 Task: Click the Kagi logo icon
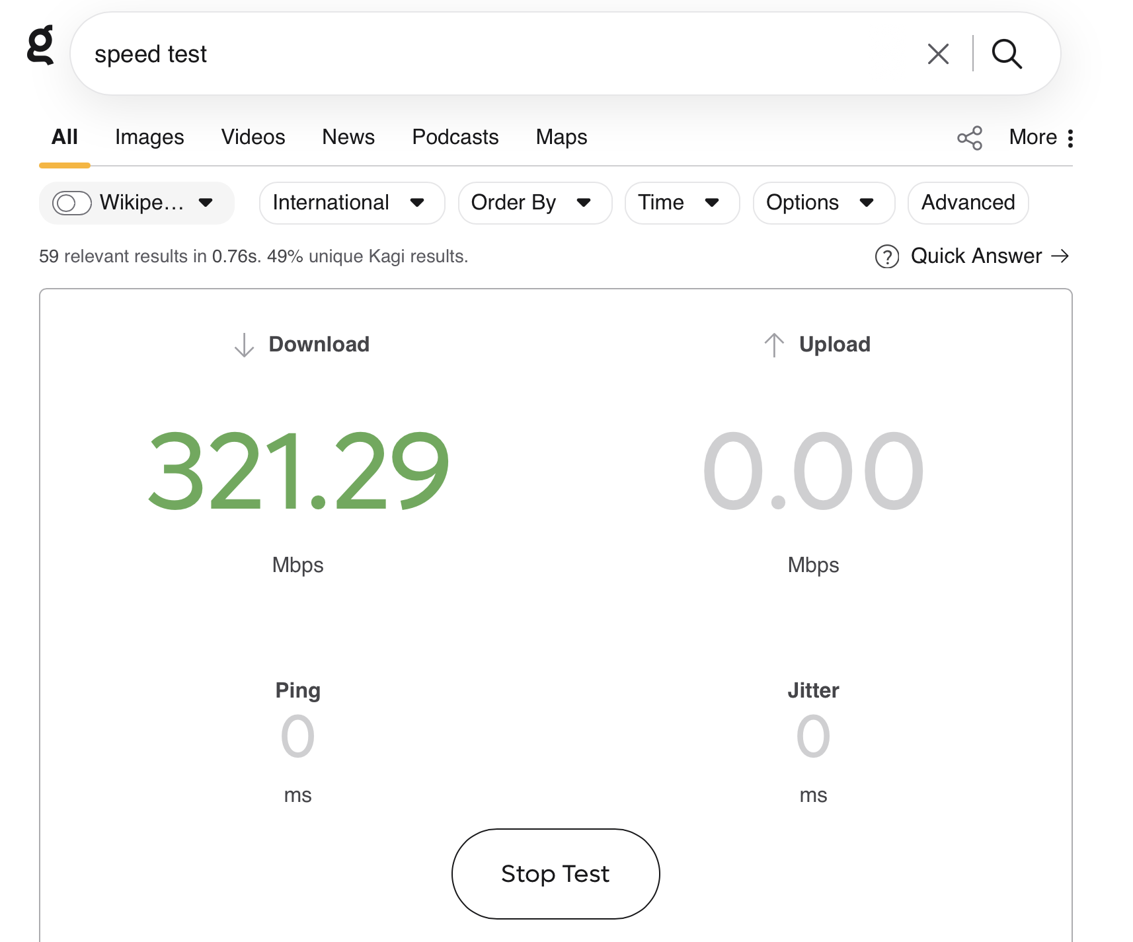coord(40,46)
